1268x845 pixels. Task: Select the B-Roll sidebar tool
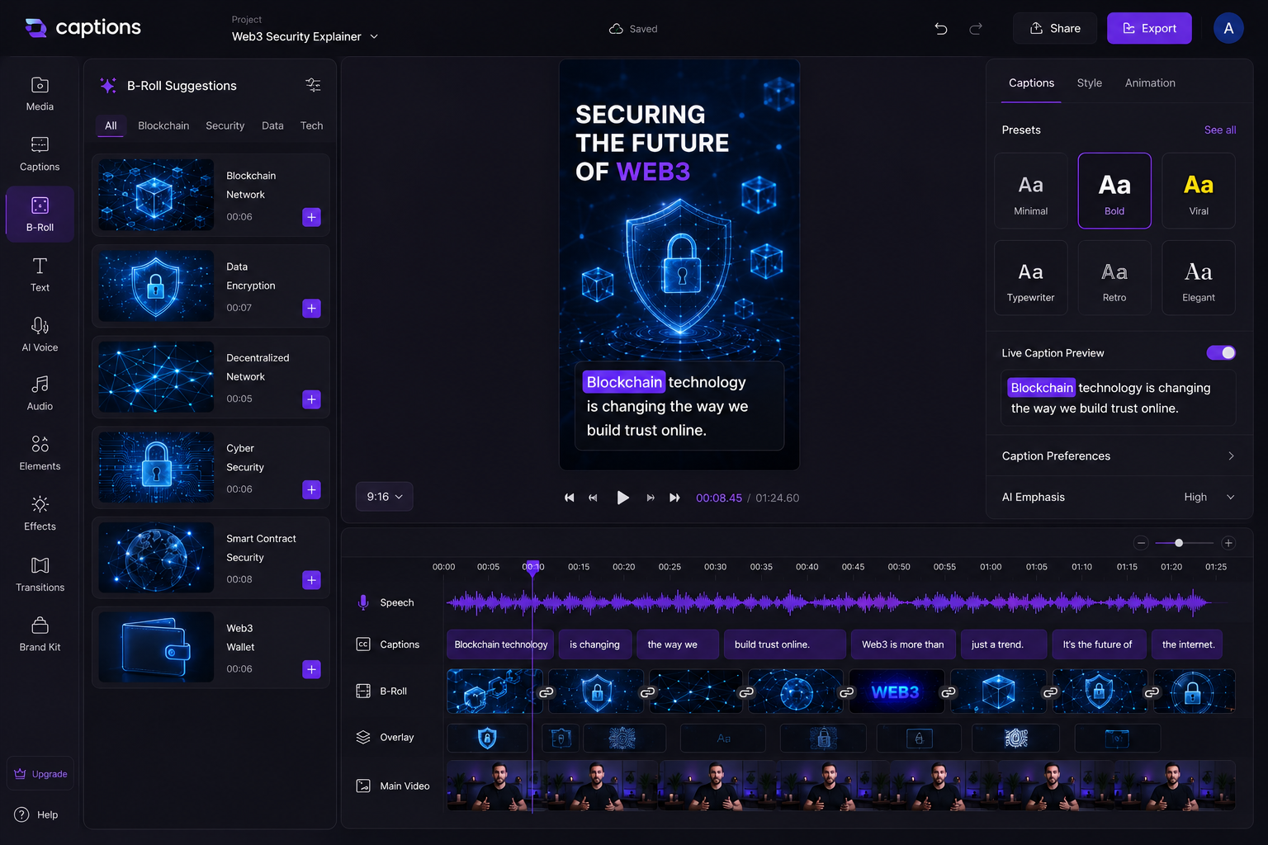pos(40,215)
